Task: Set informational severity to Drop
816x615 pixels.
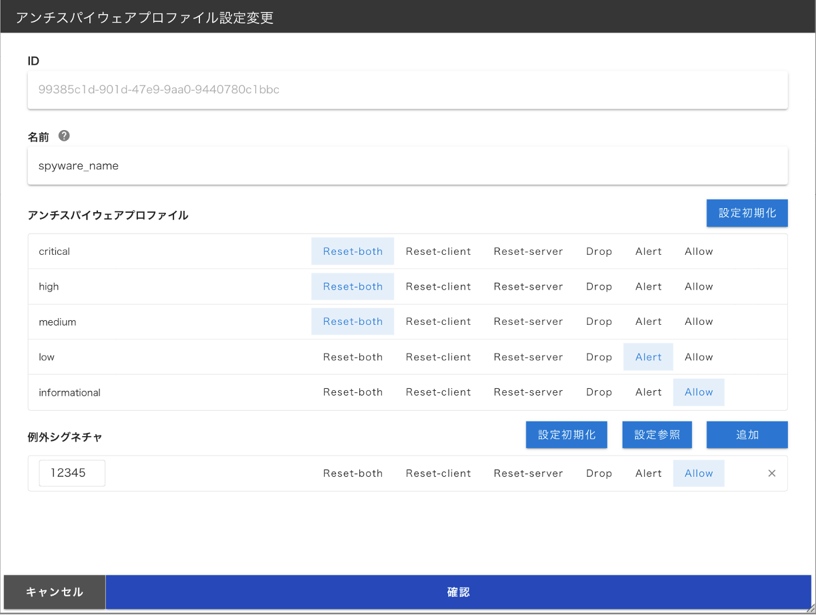Action: click(598, 392)
